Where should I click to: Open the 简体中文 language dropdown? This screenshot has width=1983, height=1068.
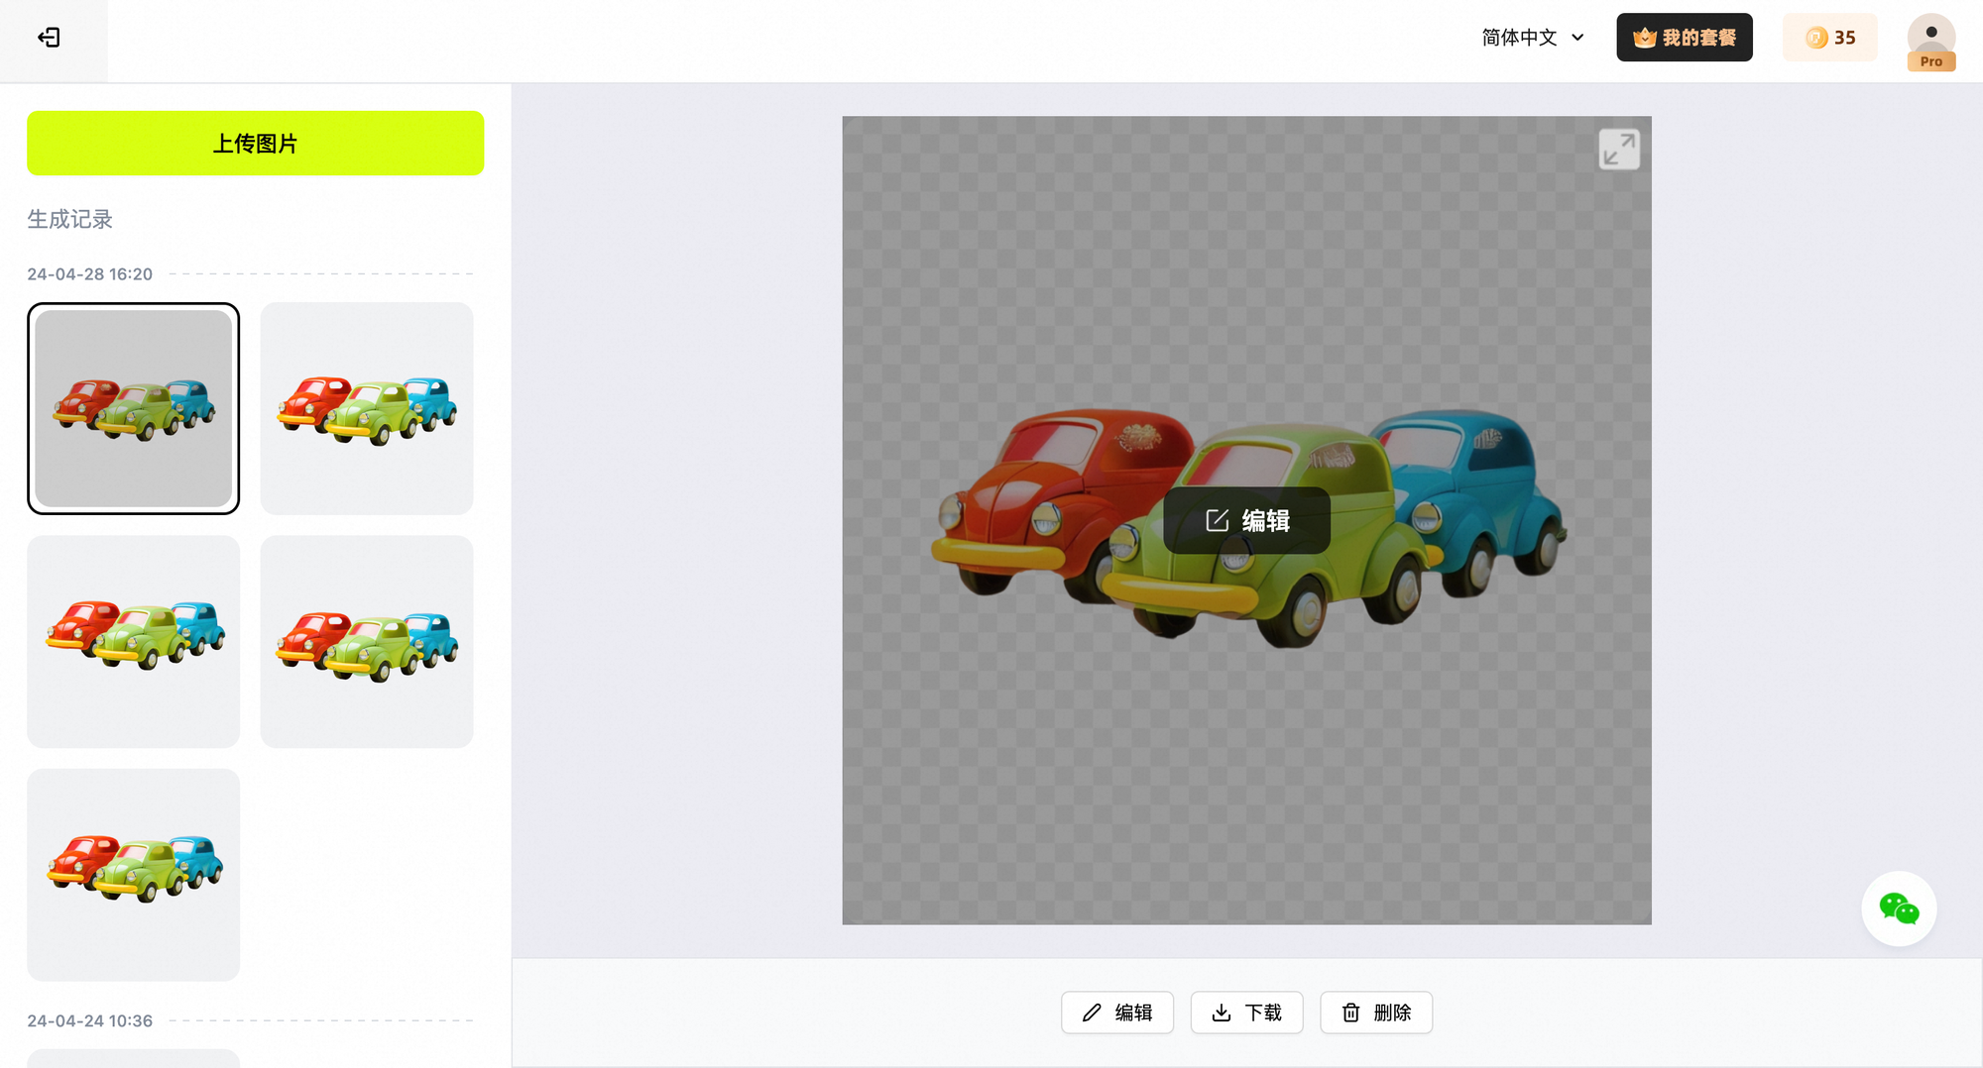1533,38
